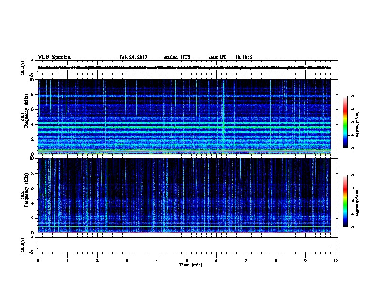
Task: Click the time axis tick label "3"
Action: coord(127,261)
